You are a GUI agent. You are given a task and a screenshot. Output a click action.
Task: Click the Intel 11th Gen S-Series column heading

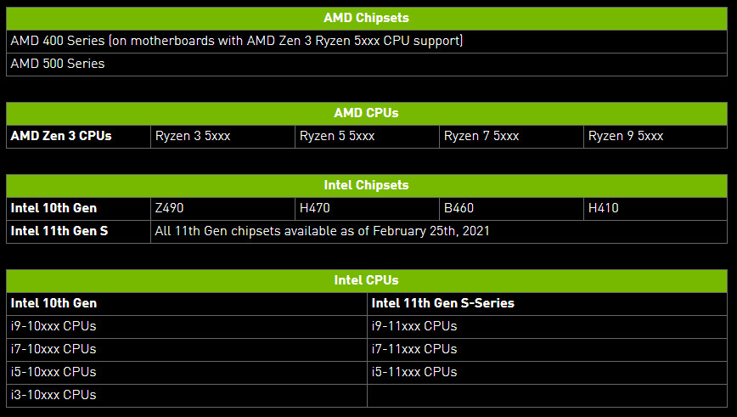pyautogui.click(x=443, y=303)
